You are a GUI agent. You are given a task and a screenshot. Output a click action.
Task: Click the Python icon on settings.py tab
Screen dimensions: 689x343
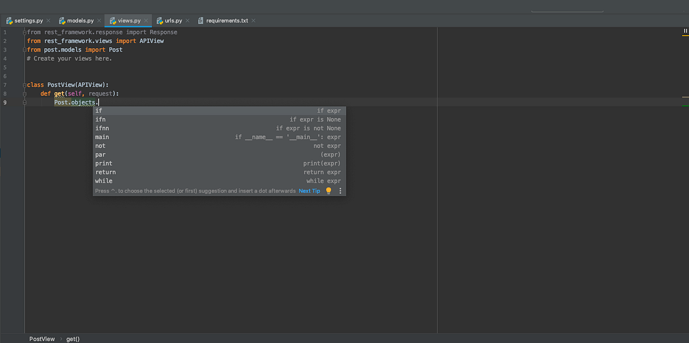pos(9,20)
